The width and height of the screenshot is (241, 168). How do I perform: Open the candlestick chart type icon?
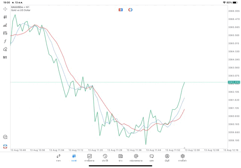[x=5, y=17]
